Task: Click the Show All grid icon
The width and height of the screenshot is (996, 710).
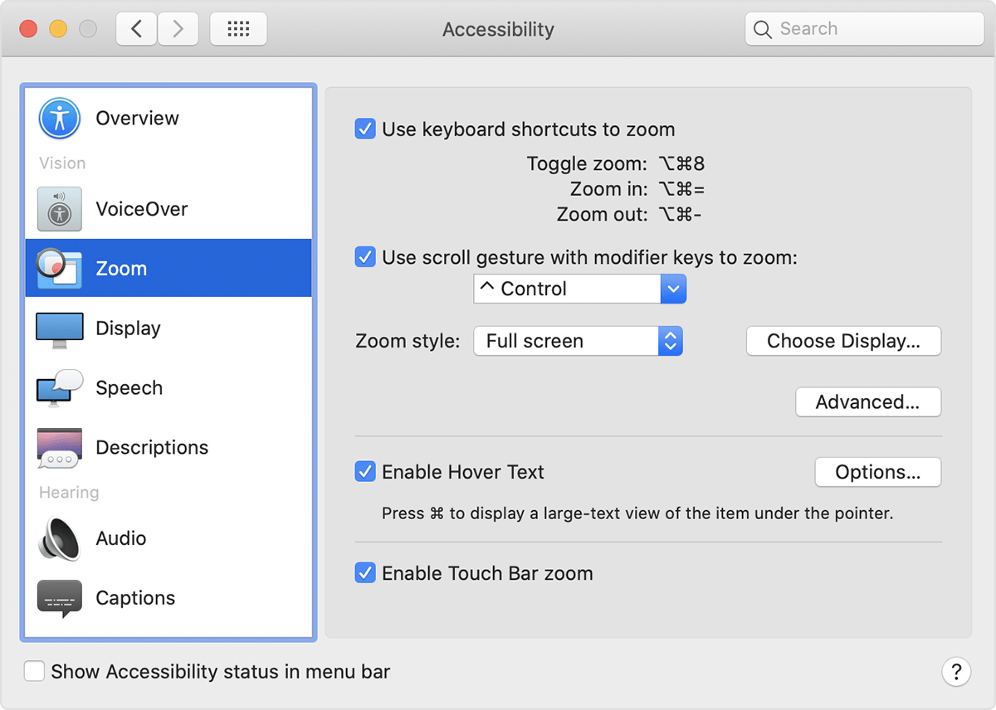Action: point(238,30)
